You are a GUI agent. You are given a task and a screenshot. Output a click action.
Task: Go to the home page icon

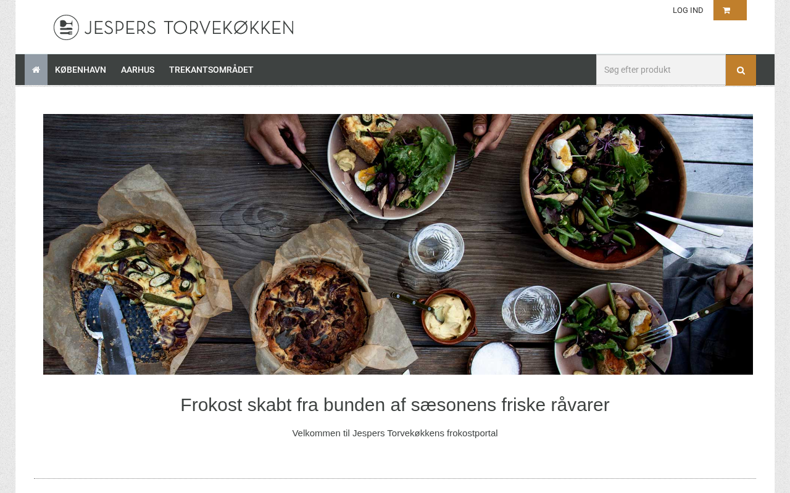coord(36,70)
